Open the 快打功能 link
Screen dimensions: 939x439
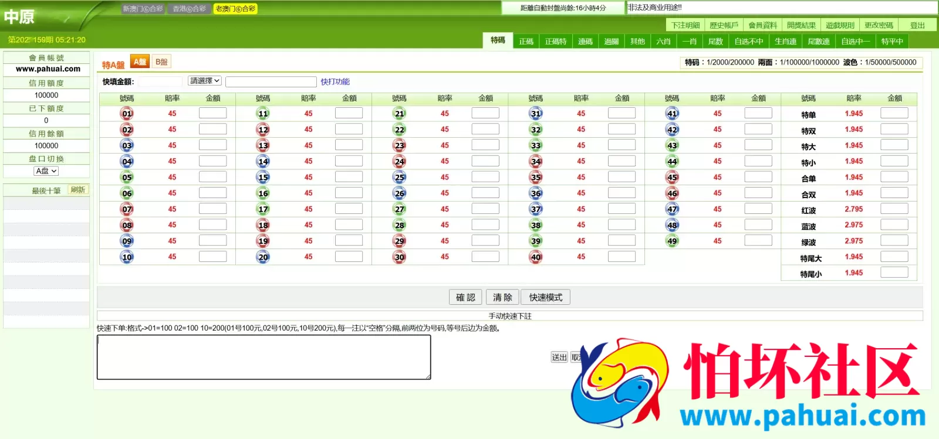tap(335, 81)
